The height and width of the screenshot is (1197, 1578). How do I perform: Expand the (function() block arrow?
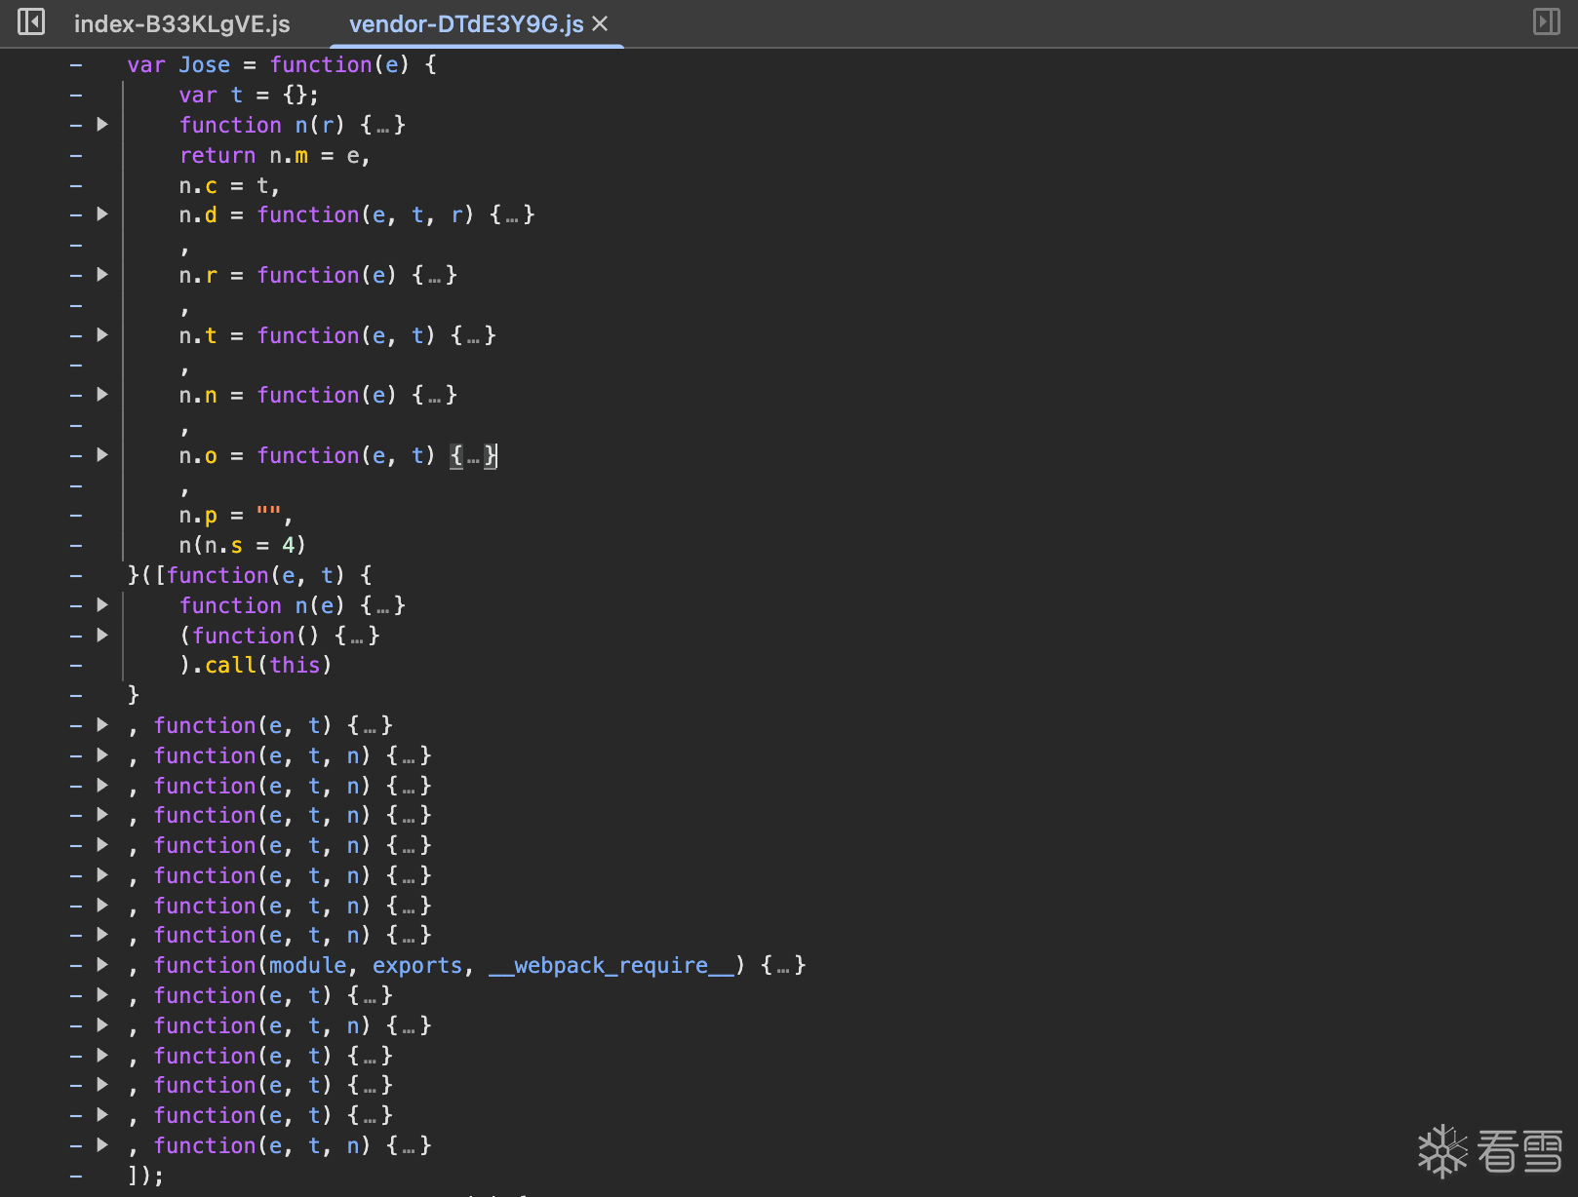(102, 636)
